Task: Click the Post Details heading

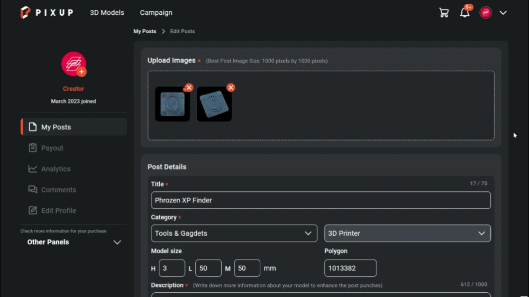Action: (x=167, y=167)
